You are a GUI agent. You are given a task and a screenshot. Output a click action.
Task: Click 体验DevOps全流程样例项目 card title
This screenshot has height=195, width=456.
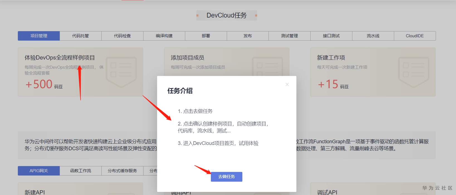[x=60, y=58]
